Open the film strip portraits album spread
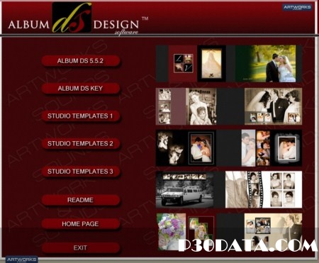Image resolution: width=319 pixels, height=263 pixels. pyautogui.click(x=264, y=189)
